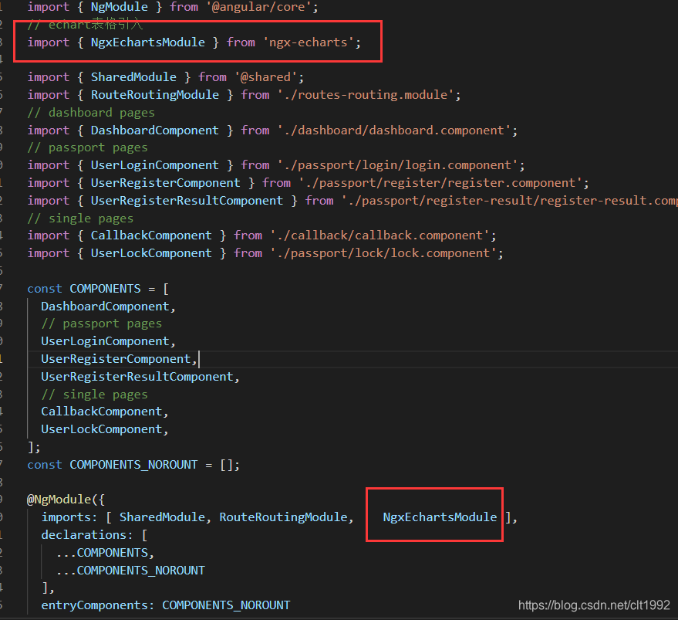Click the SharedModule import name
Screen dimensions: 678x620
133,76
